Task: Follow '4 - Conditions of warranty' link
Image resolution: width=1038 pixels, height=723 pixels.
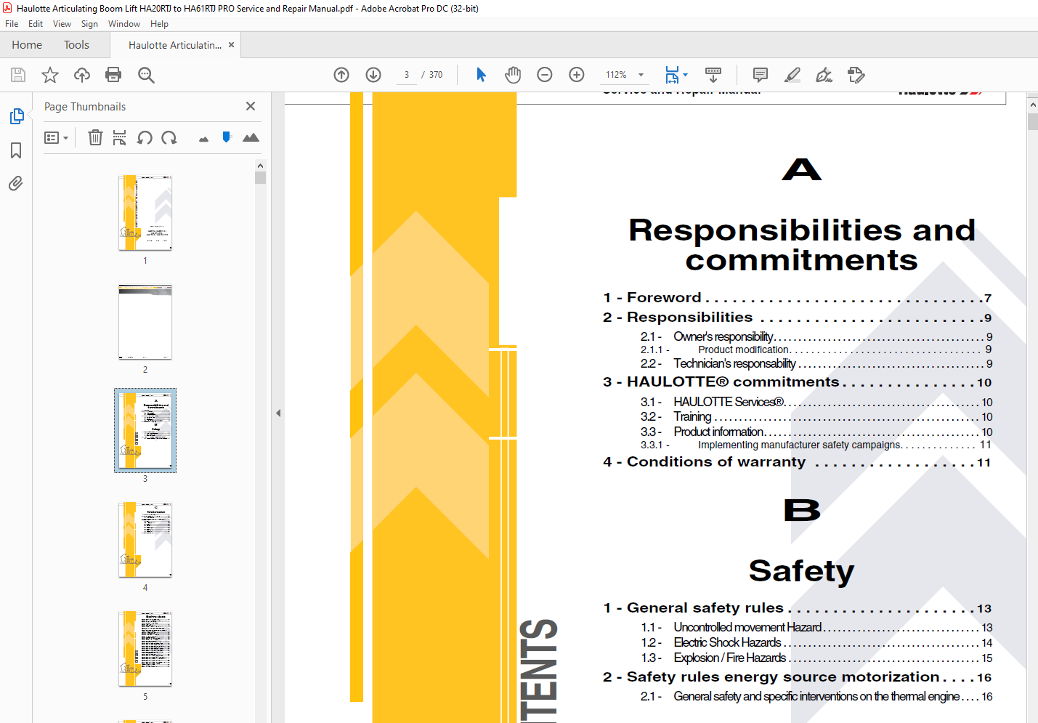Action: (x=797, y=462)
